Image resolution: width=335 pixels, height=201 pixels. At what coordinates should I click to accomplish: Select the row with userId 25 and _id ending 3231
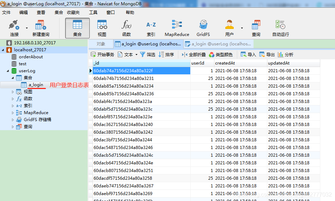tap(140, 78)
